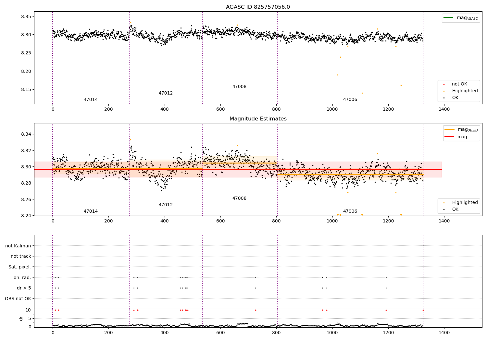Click the "Ion. rad." row label
Viewport: 487px width, 340px height.
22,278
